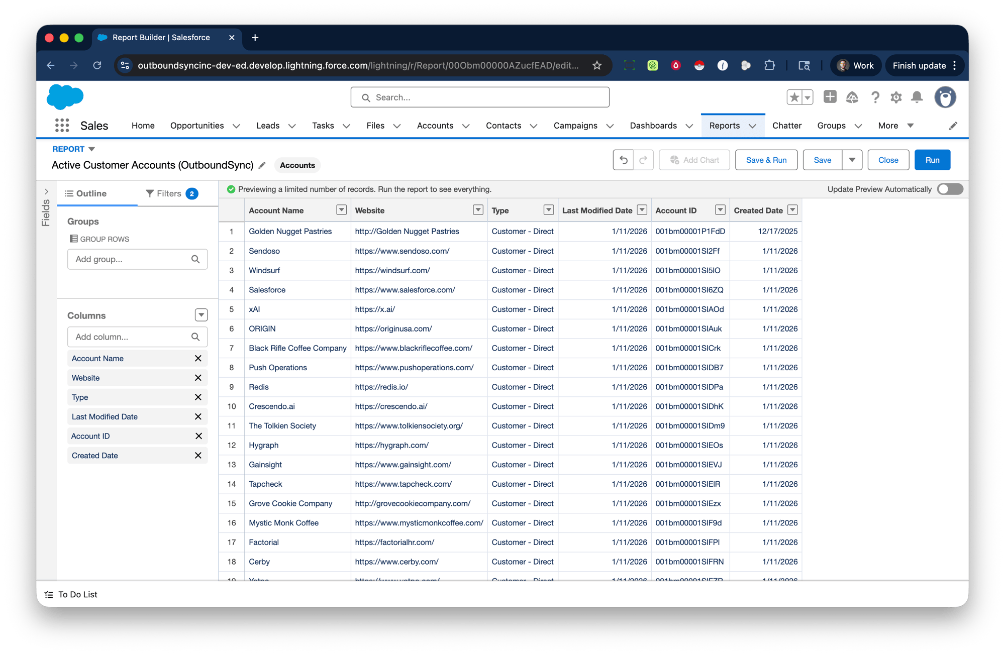Open the Help question mark icon
This screenshot has height=655, width=1005.
875,97
